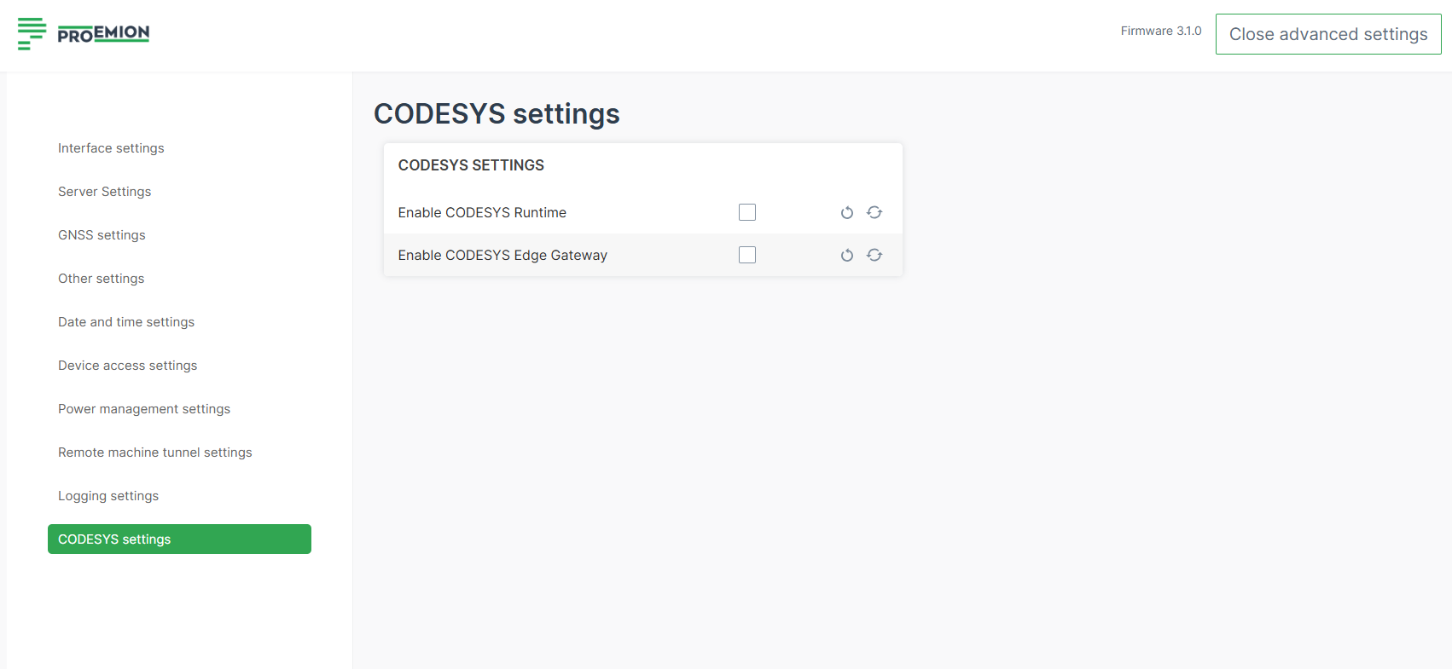The height and width of the screenshot is (669, 1452).
Task: Click the sync arrows icon for CODESYS Runtime
Action: click(874, 212)
